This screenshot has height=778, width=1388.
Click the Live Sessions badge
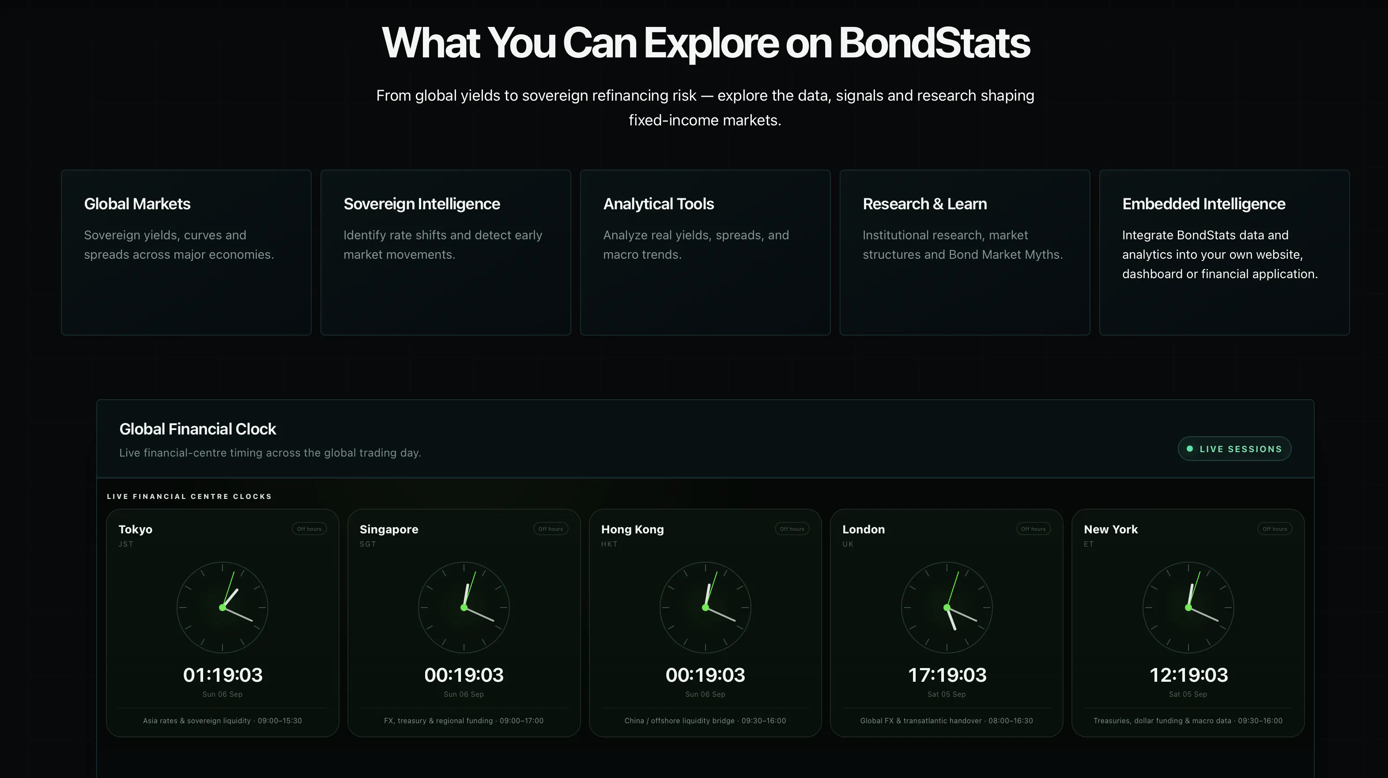(x=1234, y=449)
